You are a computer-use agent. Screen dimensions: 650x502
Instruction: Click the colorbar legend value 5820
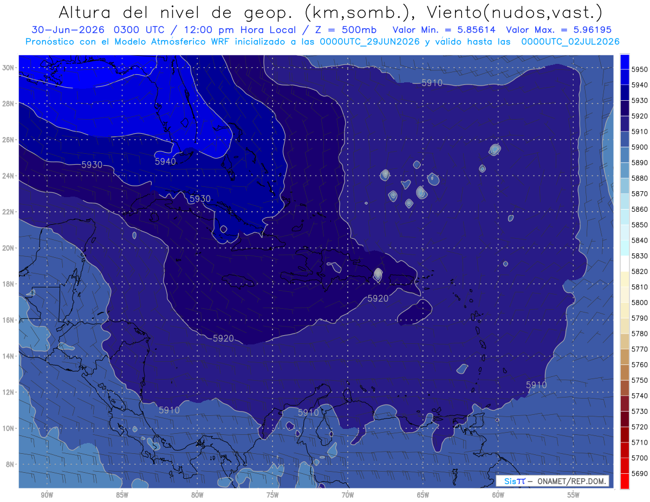(x=640, y=271)
